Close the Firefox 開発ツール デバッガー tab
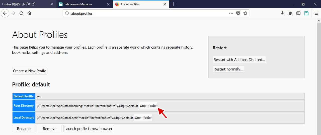321x135 pixels. point(52,4)
